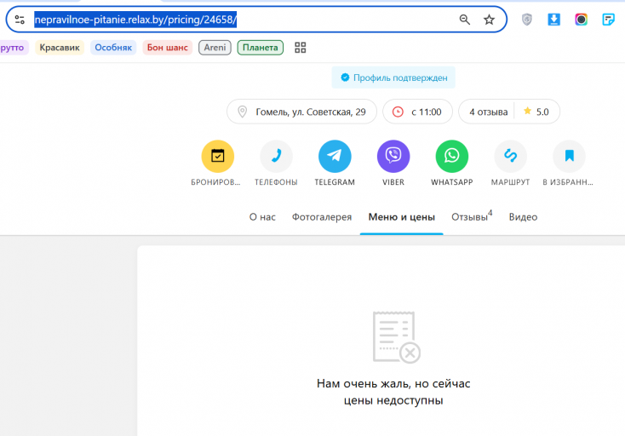Open the 4 отзыва reviews link

pos(488,112)
